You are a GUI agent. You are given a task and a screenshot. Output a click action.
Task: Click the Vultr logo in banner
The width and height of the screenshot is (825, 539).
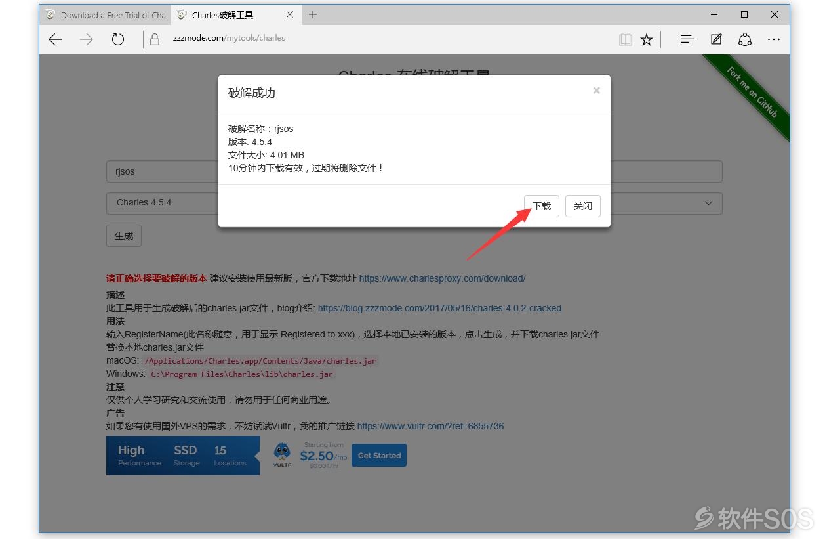(283, 455)
